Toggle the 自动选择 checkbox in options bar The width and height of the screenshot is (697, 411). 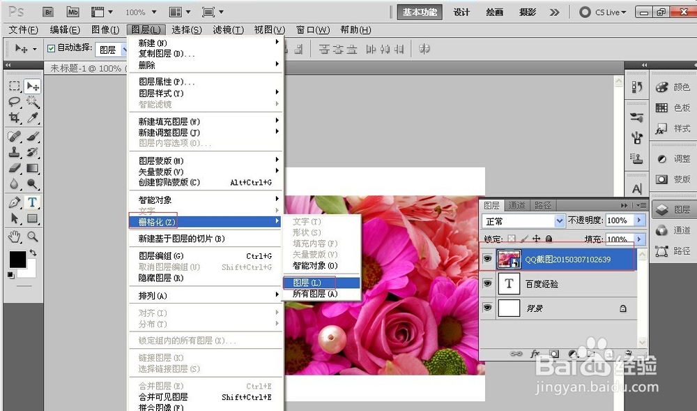pos(52,48)
